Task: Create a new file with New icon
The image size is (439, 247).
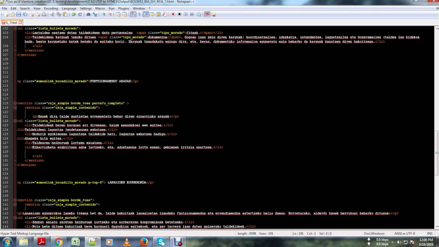Action: [6, 14]
